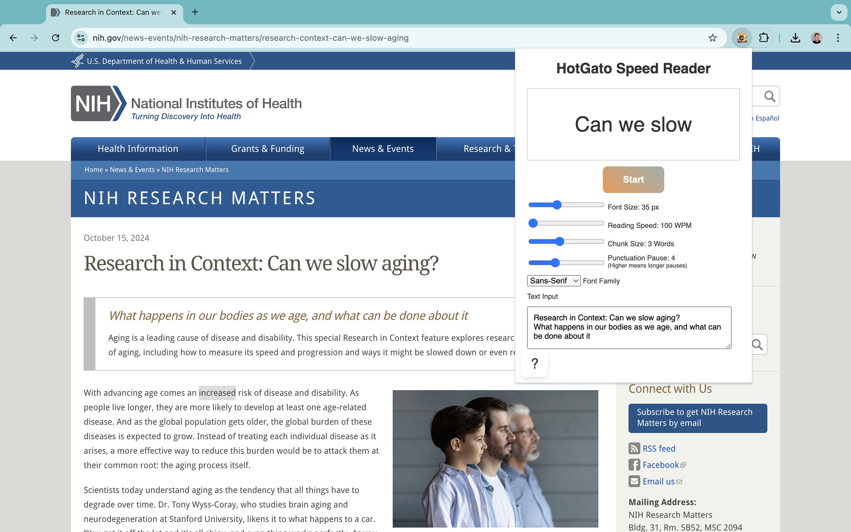Image resolution: width=851 pixels, height=532 pixels.
Task: Open the Email us link
Action: coord(659,481)
